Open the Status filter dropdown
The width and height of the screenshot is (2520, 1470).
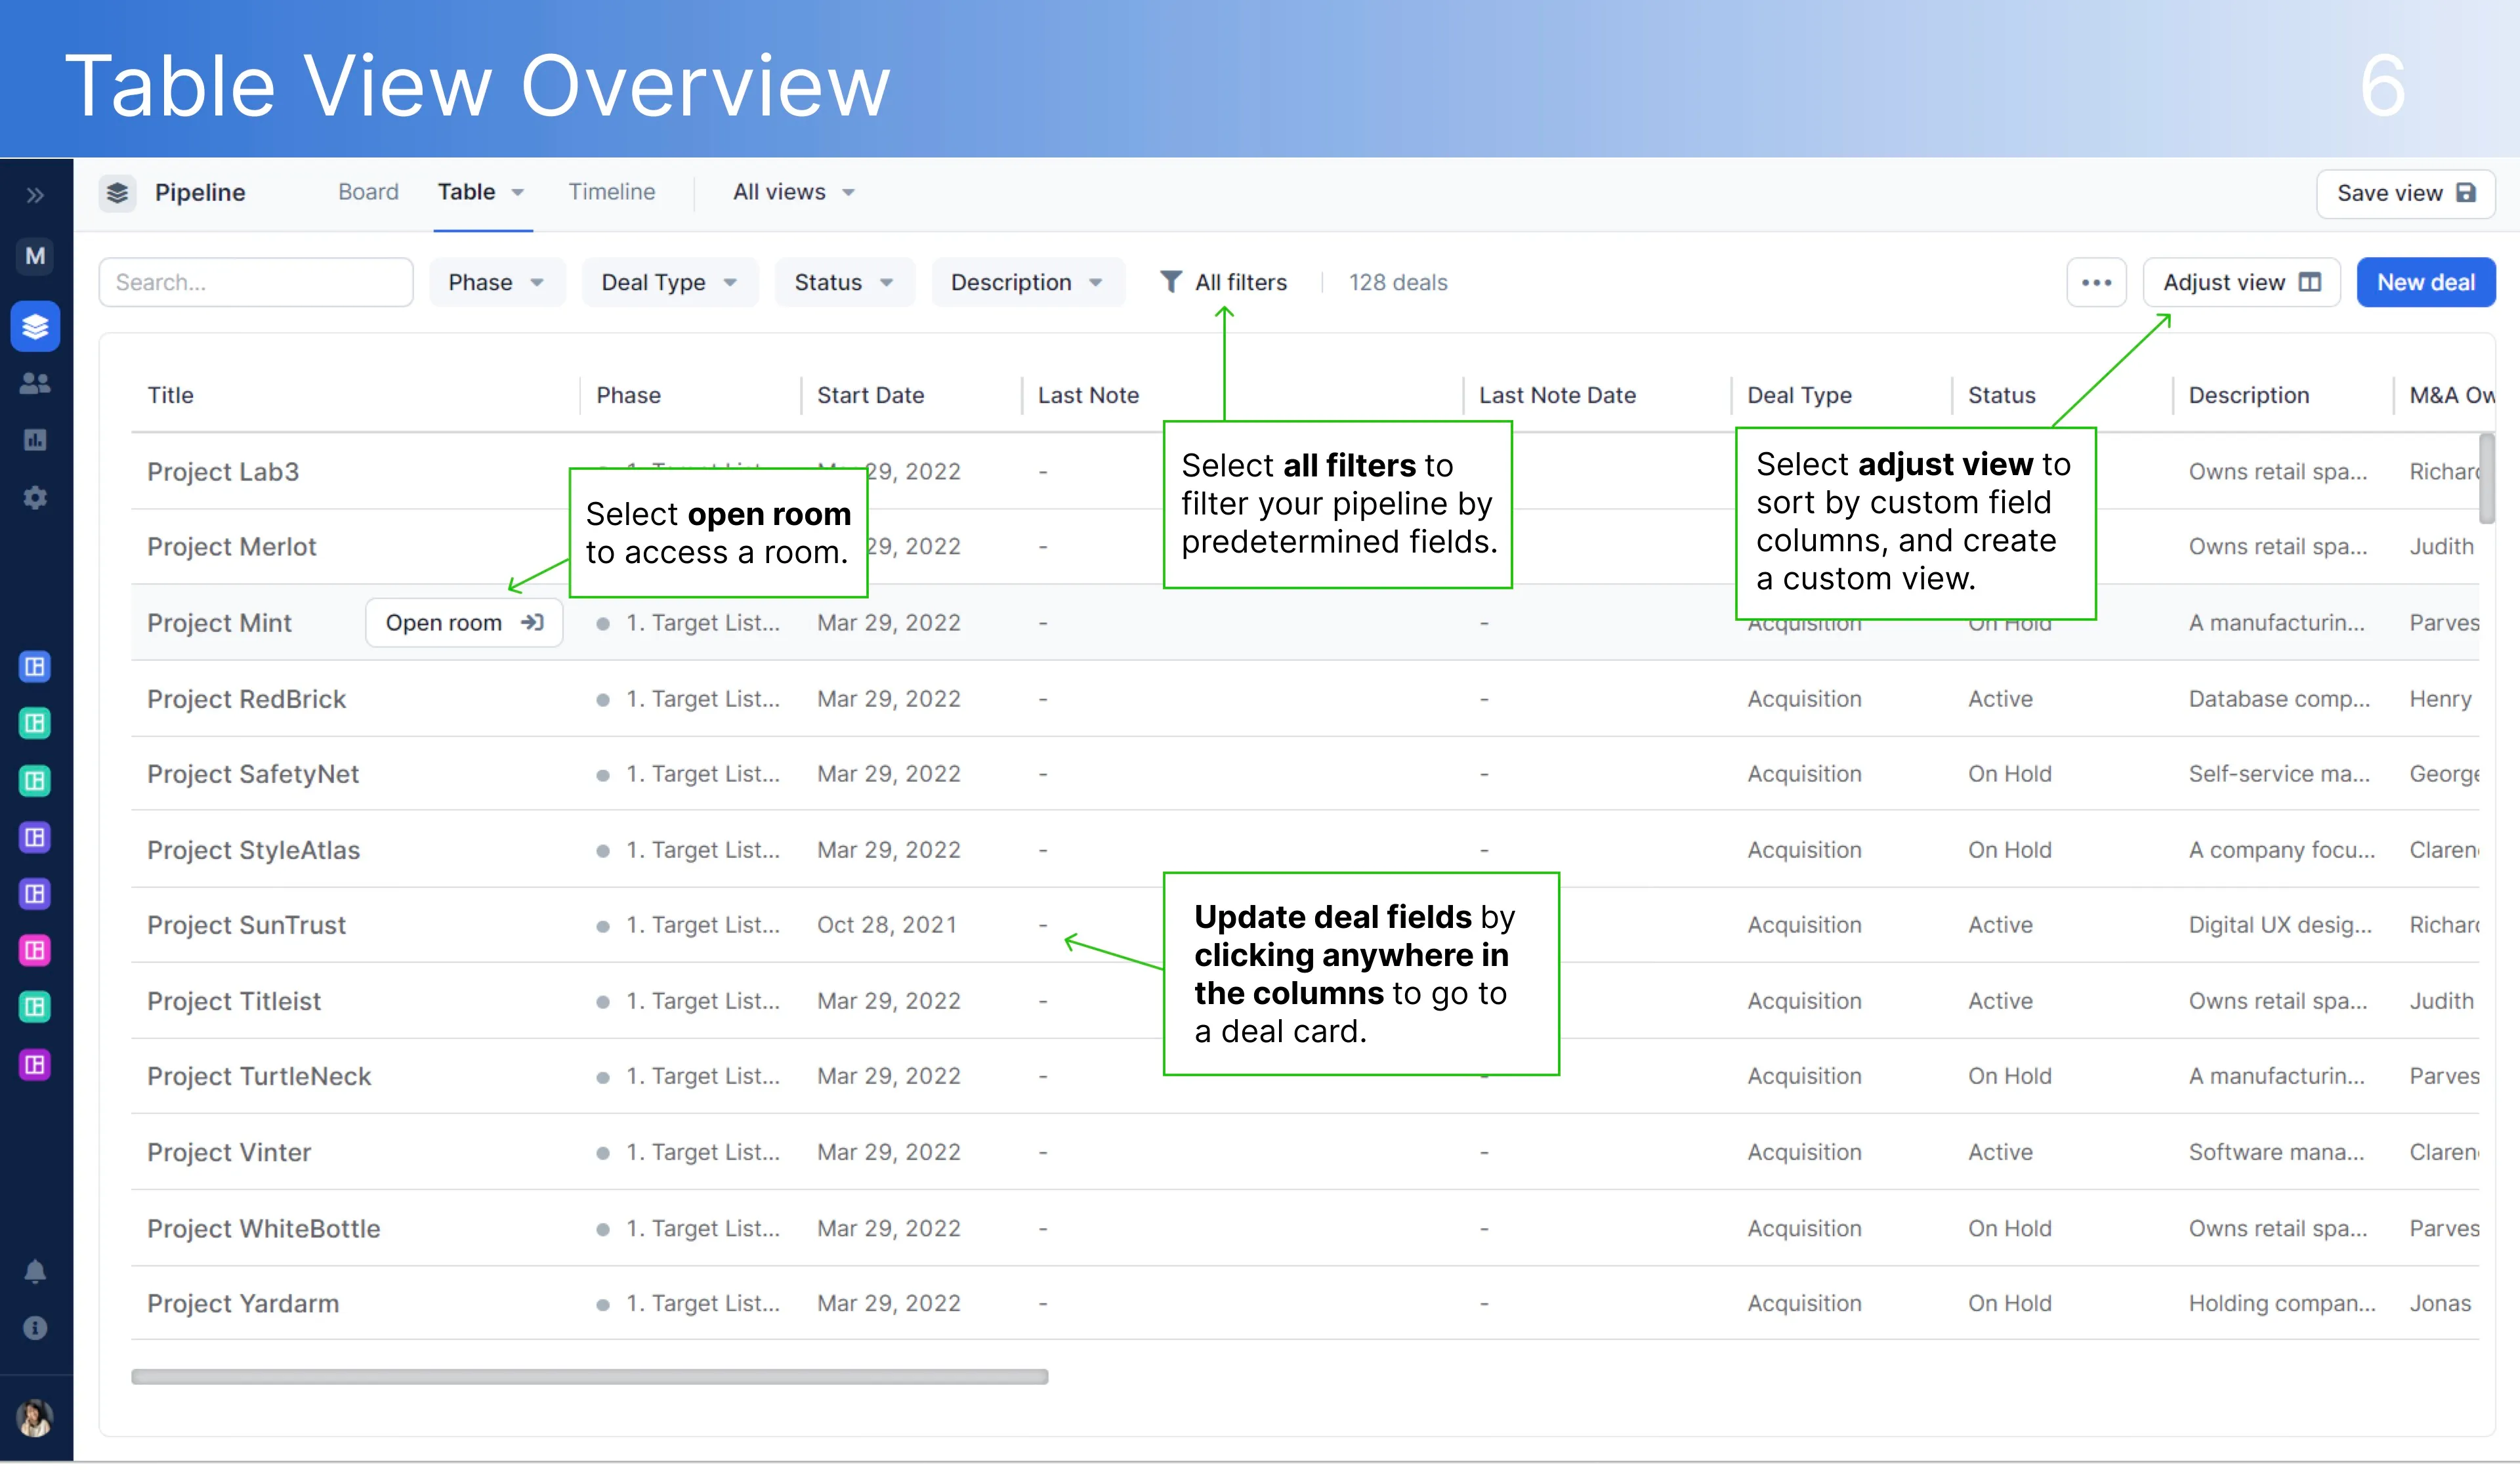tap(843, 283)
